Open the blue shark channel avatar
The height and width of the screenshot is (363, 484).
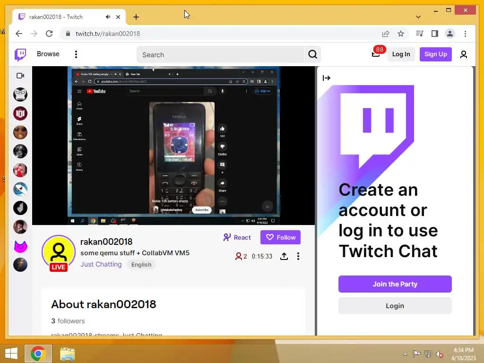pos(20,189)
